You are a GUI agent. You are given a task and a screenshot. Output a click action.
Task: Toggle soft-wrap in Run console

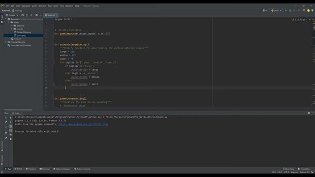[11, 126]
